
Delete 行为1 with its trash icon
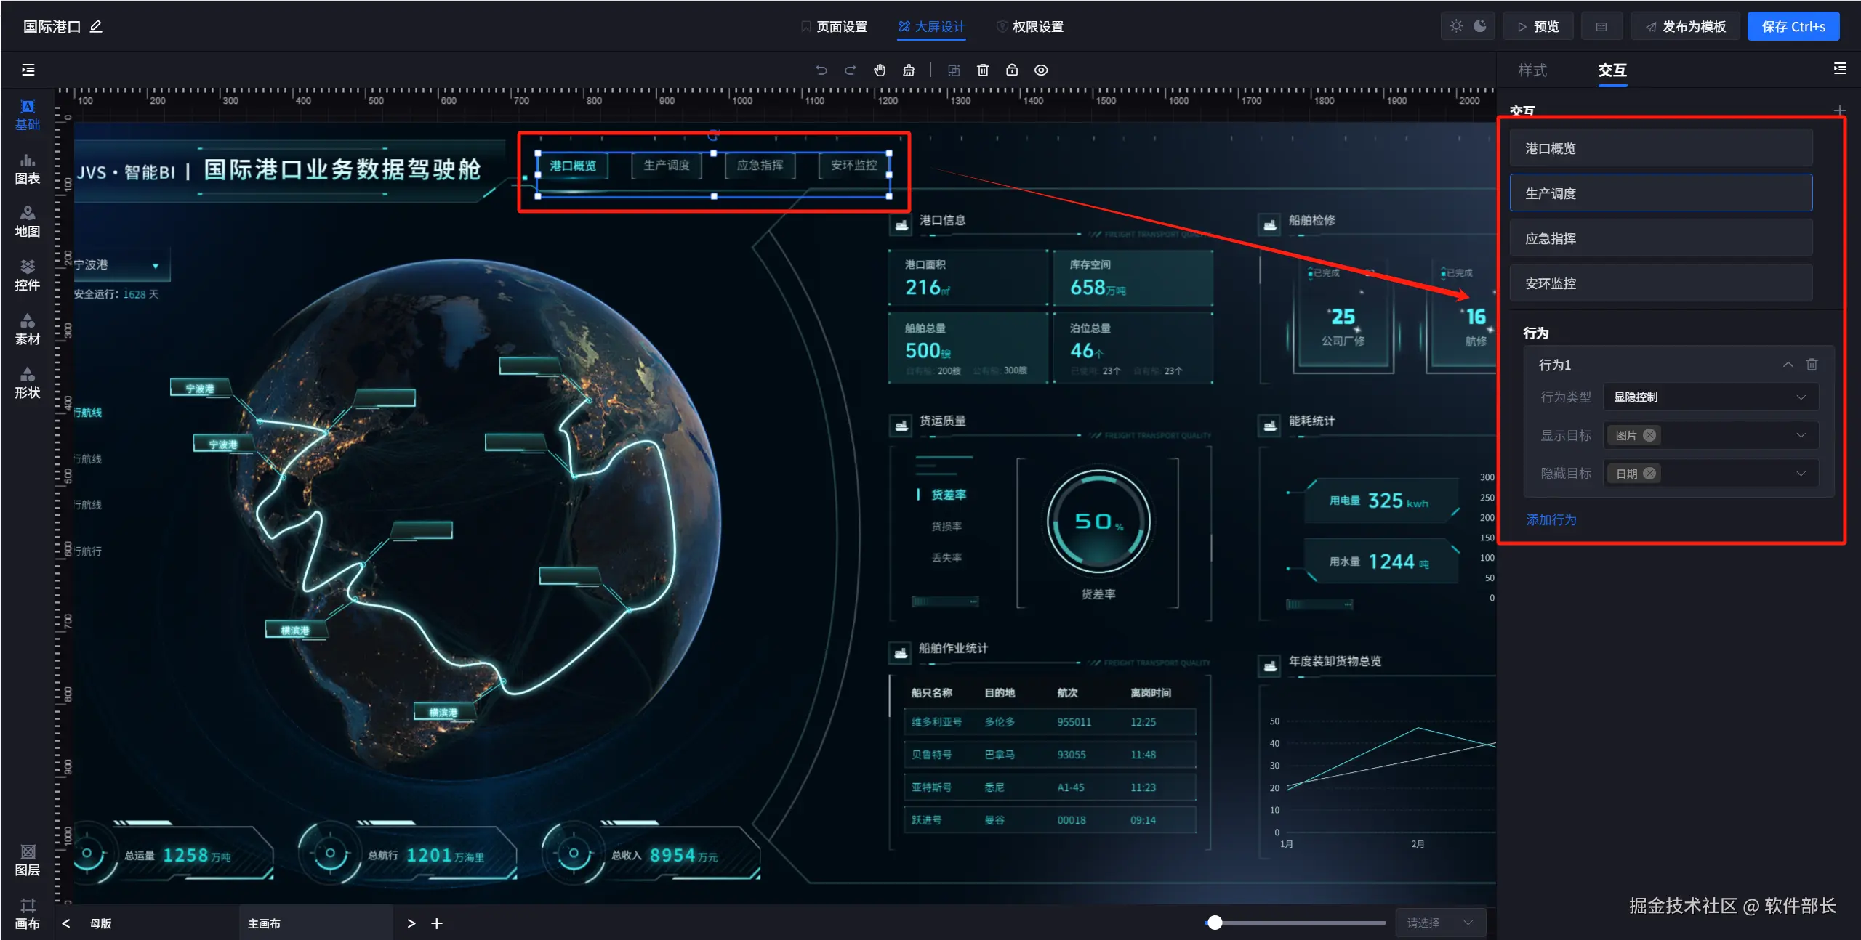(1812, 365)
